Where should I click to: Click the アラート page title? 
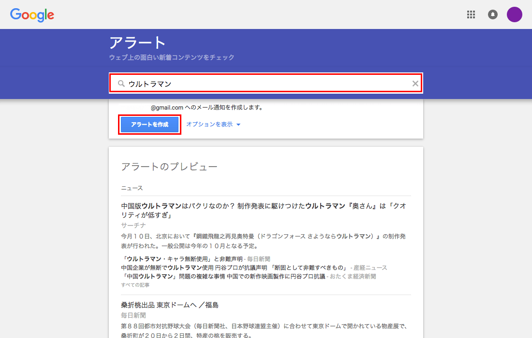pos(137,43)
